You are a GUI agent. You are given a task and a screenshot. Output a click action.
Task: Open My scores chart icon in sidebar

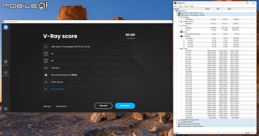point(6,72)
